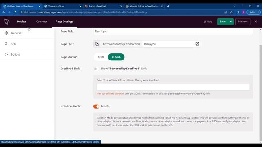Click the Isolation Mode description text
The image size is (262, 147).
[x=173, y=122]
